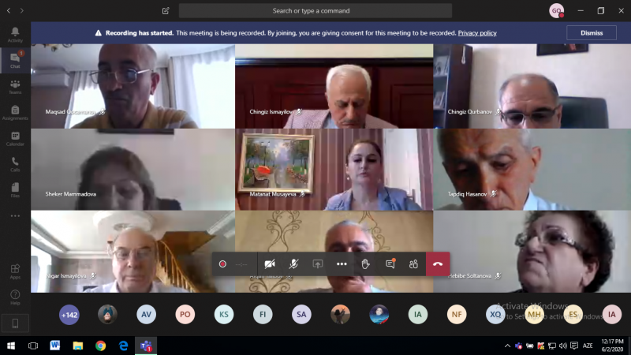Open the Windows Start menu

[11, 346]
